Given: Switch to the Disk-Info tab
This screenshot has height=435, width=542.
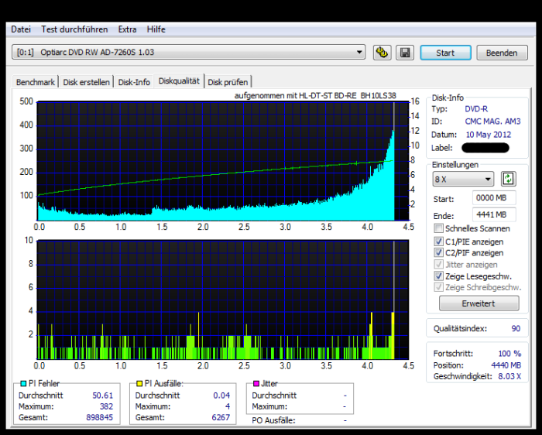Looking at the screenshot, I should click(134, 82).
